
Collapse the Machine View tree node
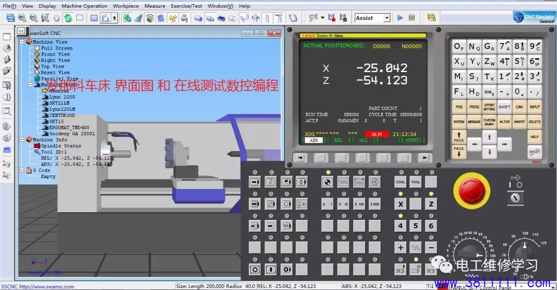tap(22, 42)
